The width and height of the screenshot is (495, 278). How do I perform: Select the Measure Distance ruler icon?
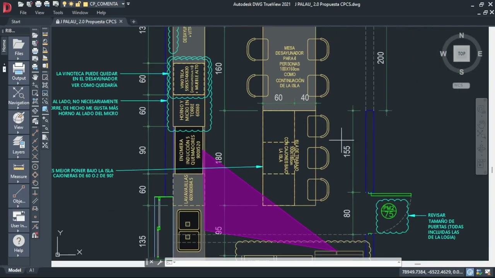[x=45, y=34]
